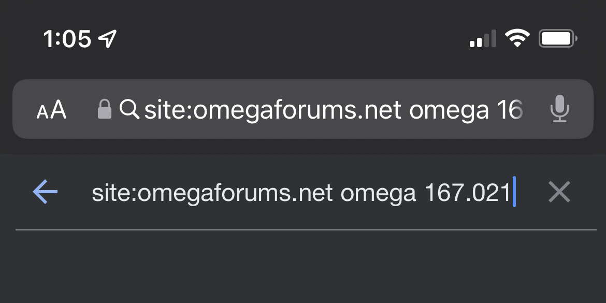Tap the battery indicator icon
Screen dimensions: 606x303
(558, 38)
